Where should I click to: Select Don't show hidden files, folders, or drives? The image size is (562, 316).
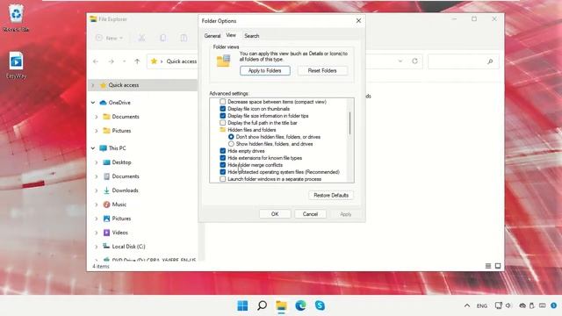click(x=231, y=137)
